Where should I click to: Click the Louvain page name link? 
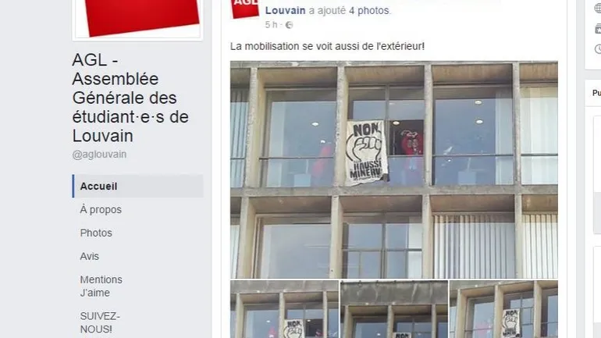[285, 10]
